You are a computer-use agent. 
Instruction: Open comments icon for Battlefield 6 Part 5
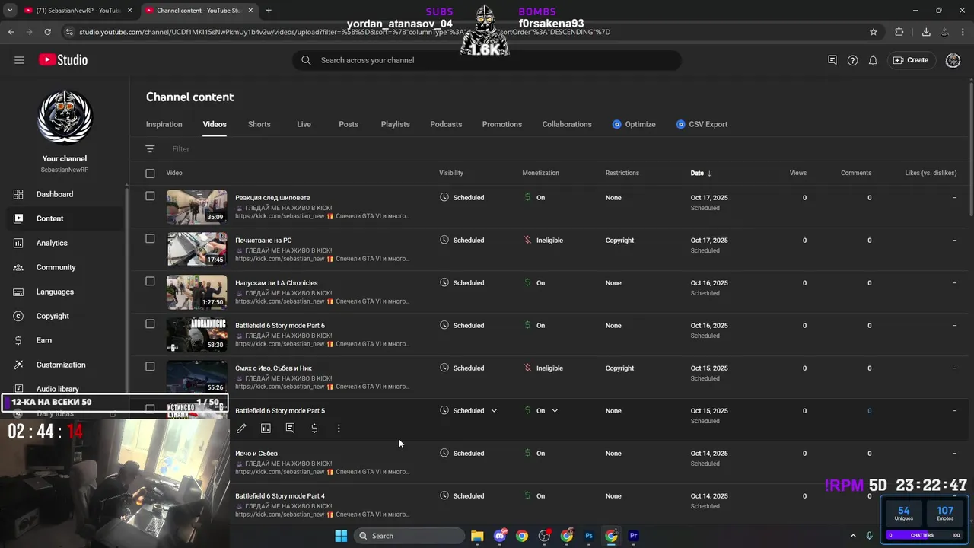pos(290,429)
